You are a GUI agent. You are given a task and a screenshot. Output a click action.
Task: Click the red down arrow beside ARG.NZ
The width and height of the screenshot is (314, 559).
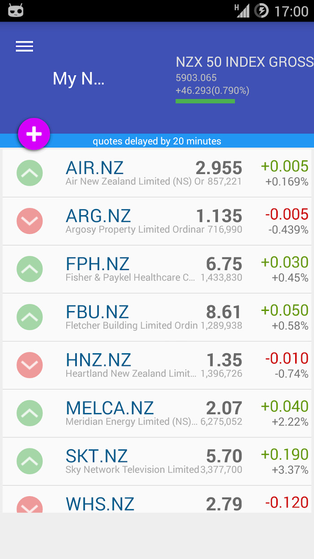point(30,221)
